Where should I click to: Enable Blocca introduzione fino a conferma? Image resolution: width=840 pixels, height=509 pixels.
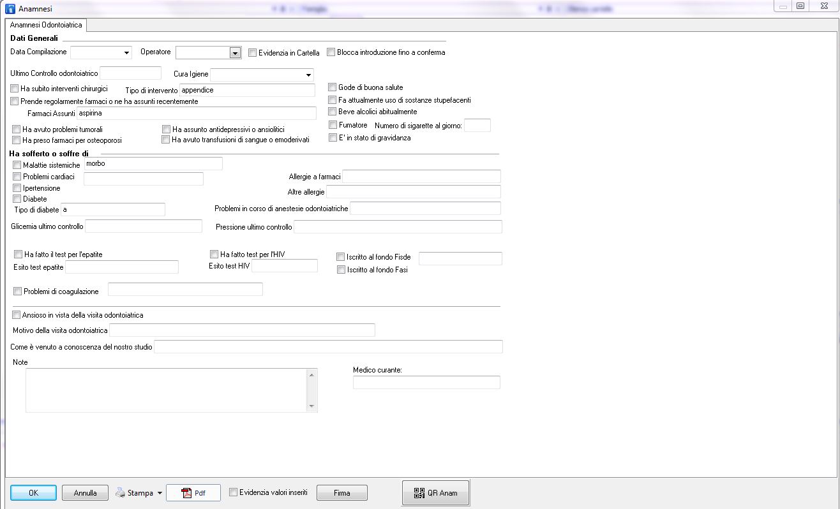pyautogui.click(x=331, y=52)
